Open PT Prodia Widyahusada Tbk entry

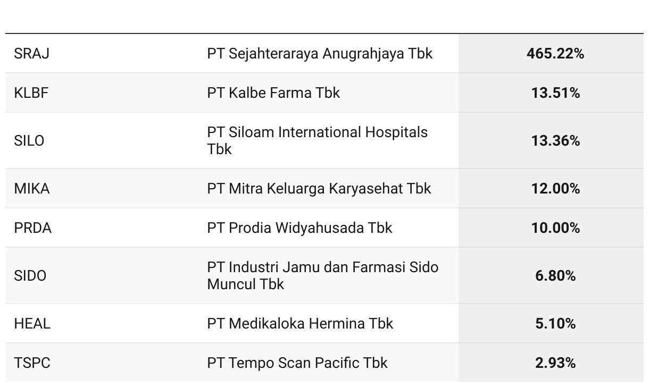(299, 228)
